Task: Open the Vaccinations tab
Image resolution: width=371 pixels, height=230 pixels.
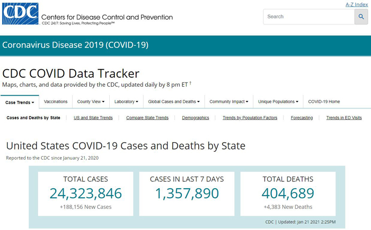Action: [56, 102]
